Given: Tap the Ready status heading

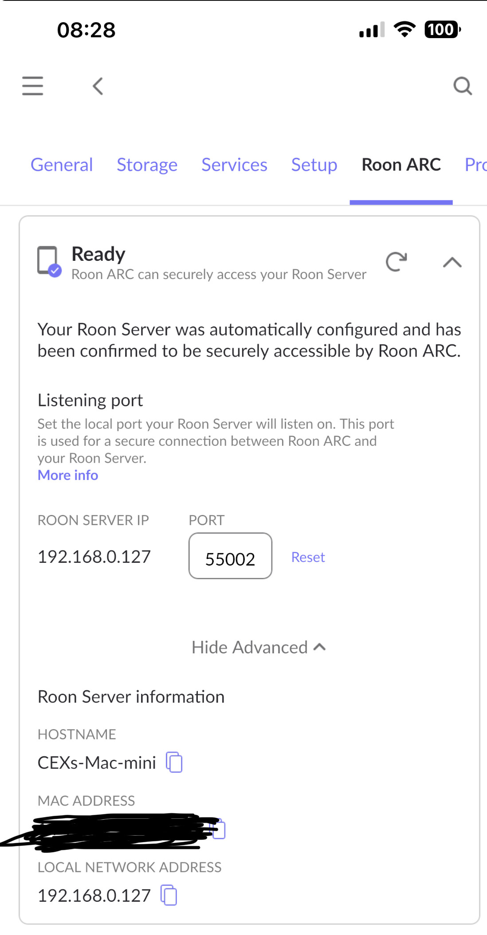Looking at the screenshot, I should 98,254.
